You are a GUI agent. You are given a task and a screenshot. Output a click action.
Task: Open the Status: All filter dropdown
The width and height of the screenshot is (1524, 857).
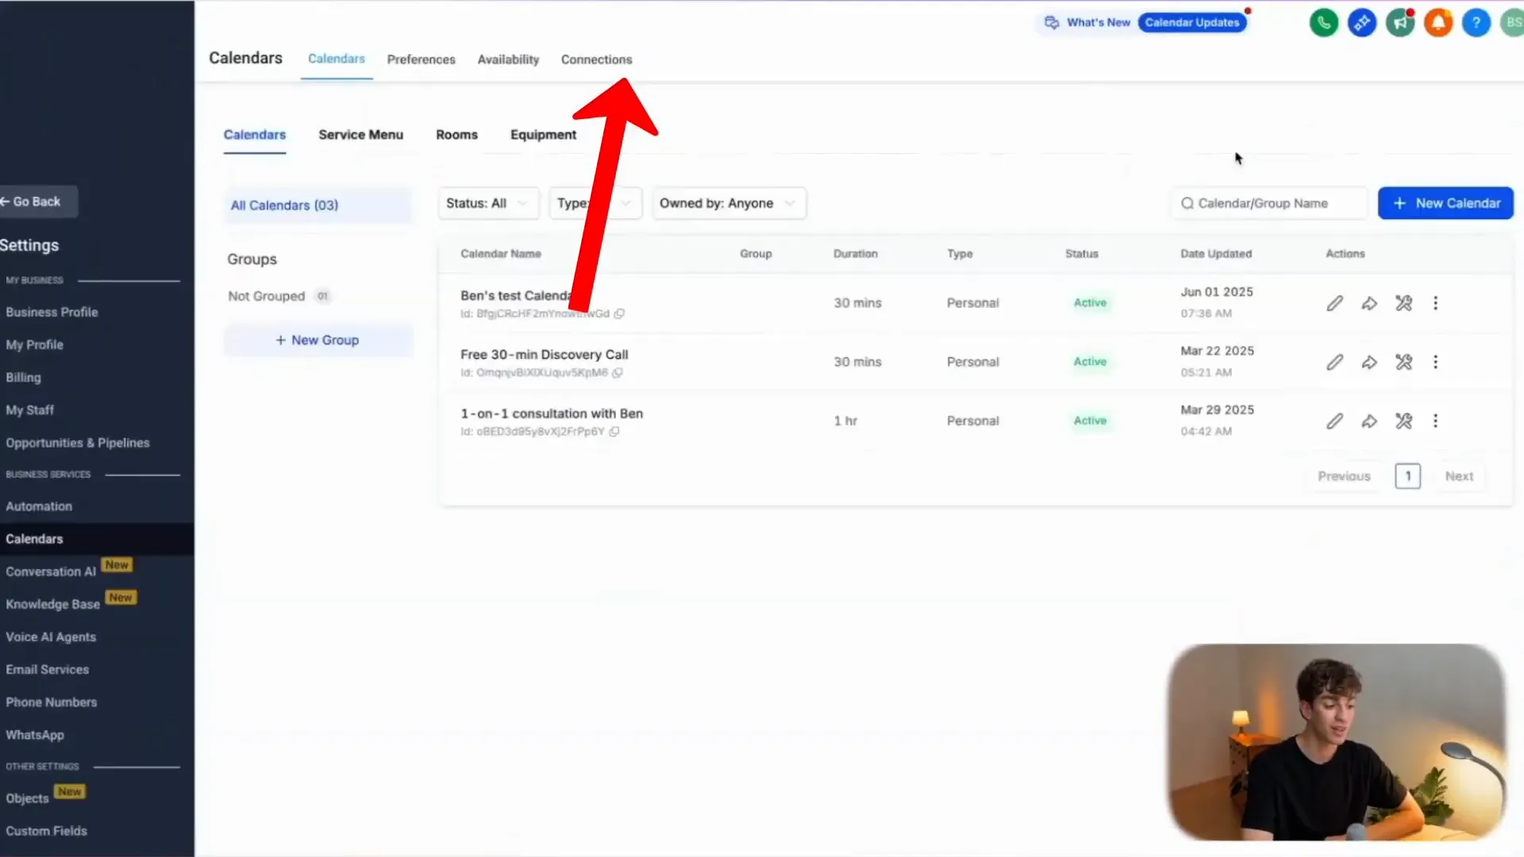point(487,203)
